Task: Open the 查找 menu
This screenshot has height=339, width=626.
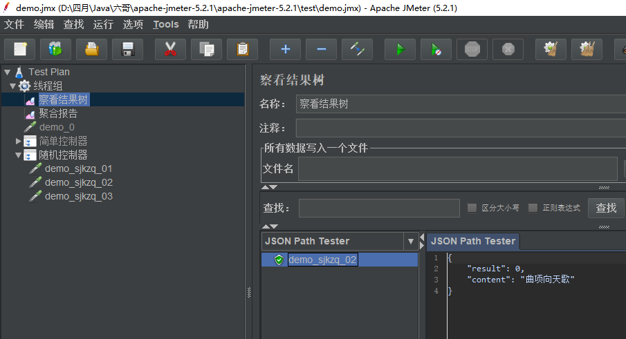Action: point(73,25)
